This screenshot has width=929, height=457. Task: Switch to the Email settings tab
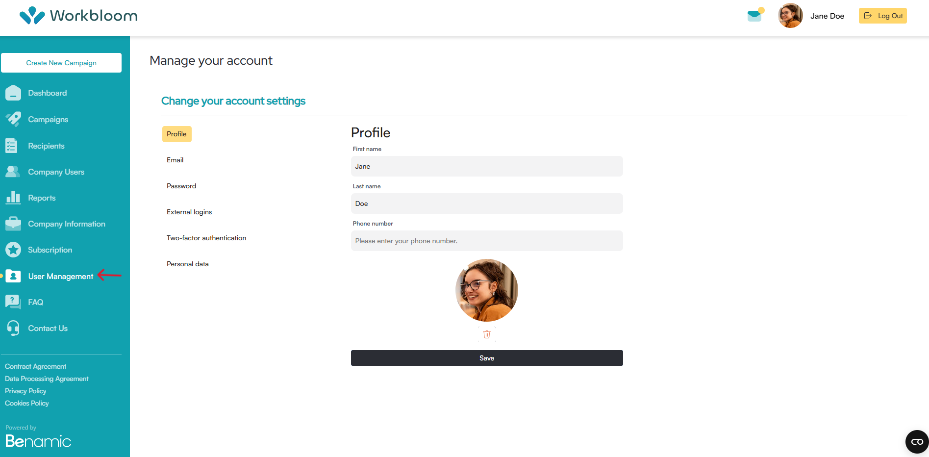pyautogui.click(x=175, y=160)
